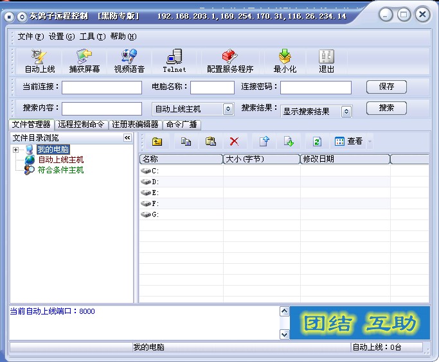This screenshot has height=362, width=439.
Task: Click the 自动上线 toolbar icon
Action: (39, 61)
